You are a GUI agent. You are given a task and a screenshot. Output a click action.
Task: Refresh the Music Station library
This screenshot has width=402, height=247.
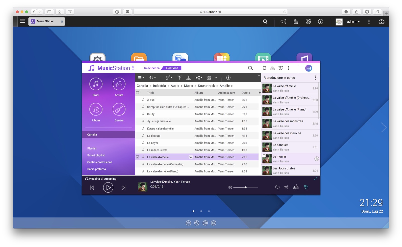(264, 68)
